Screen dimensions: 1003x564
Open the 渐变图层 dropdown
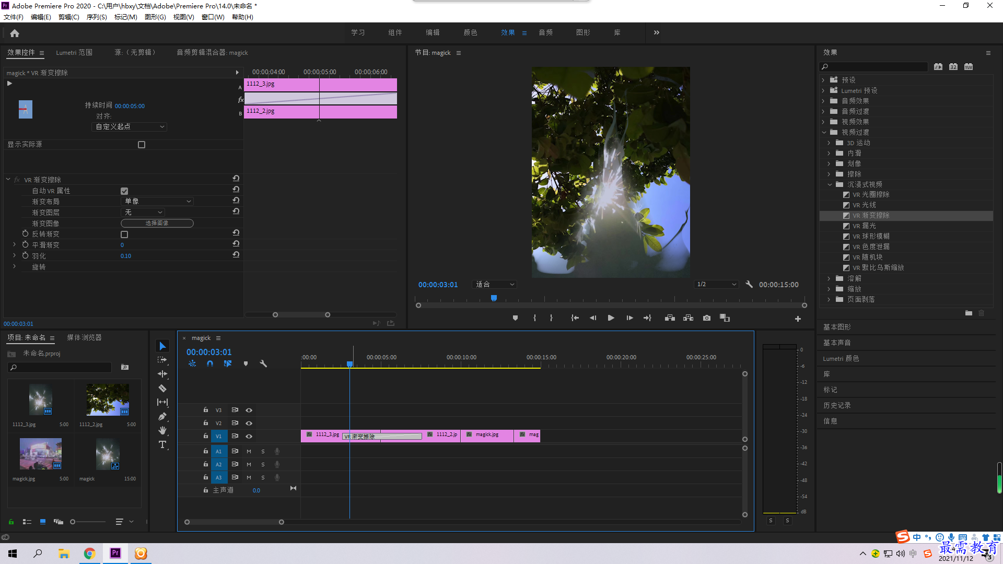click(143, 213)
